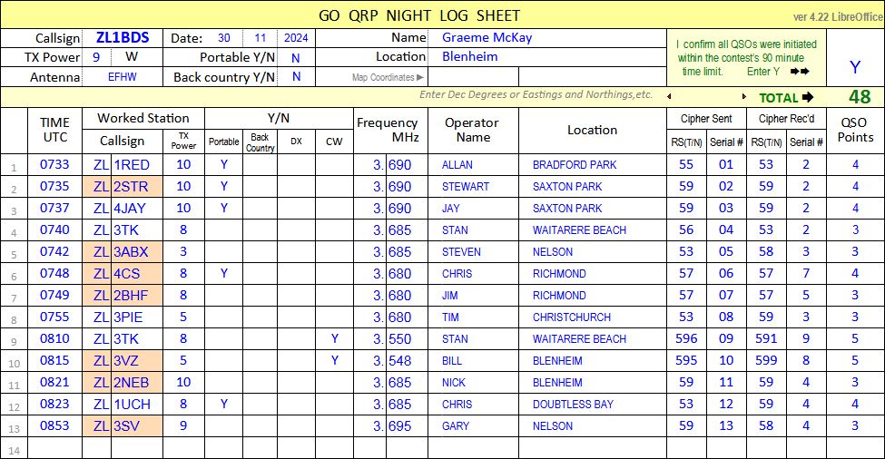Select the Portable Y cell for ALLAN
Viewport: 885px width, 459px height.
[224, 165]
